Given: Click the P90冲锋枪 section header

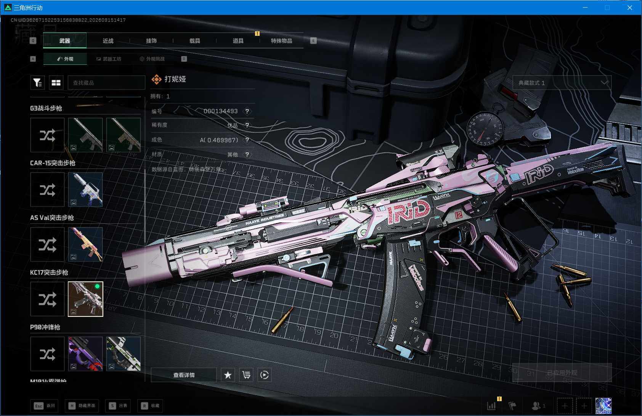Looking at the screenshot, I should (x=45, y=327).
